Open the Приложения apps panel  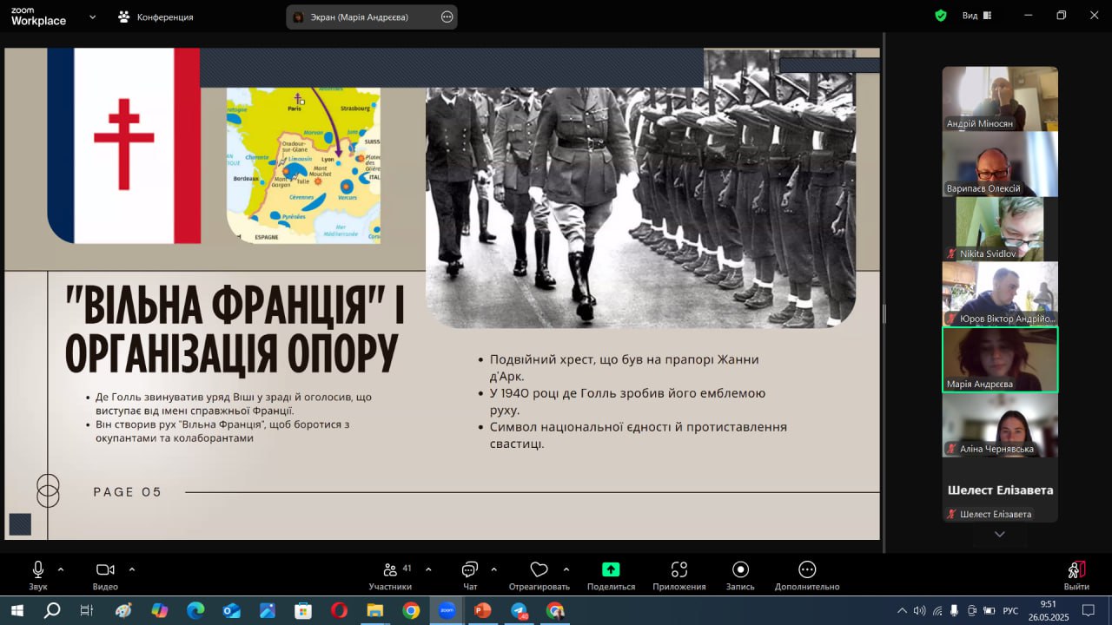[x=679, y=576]
